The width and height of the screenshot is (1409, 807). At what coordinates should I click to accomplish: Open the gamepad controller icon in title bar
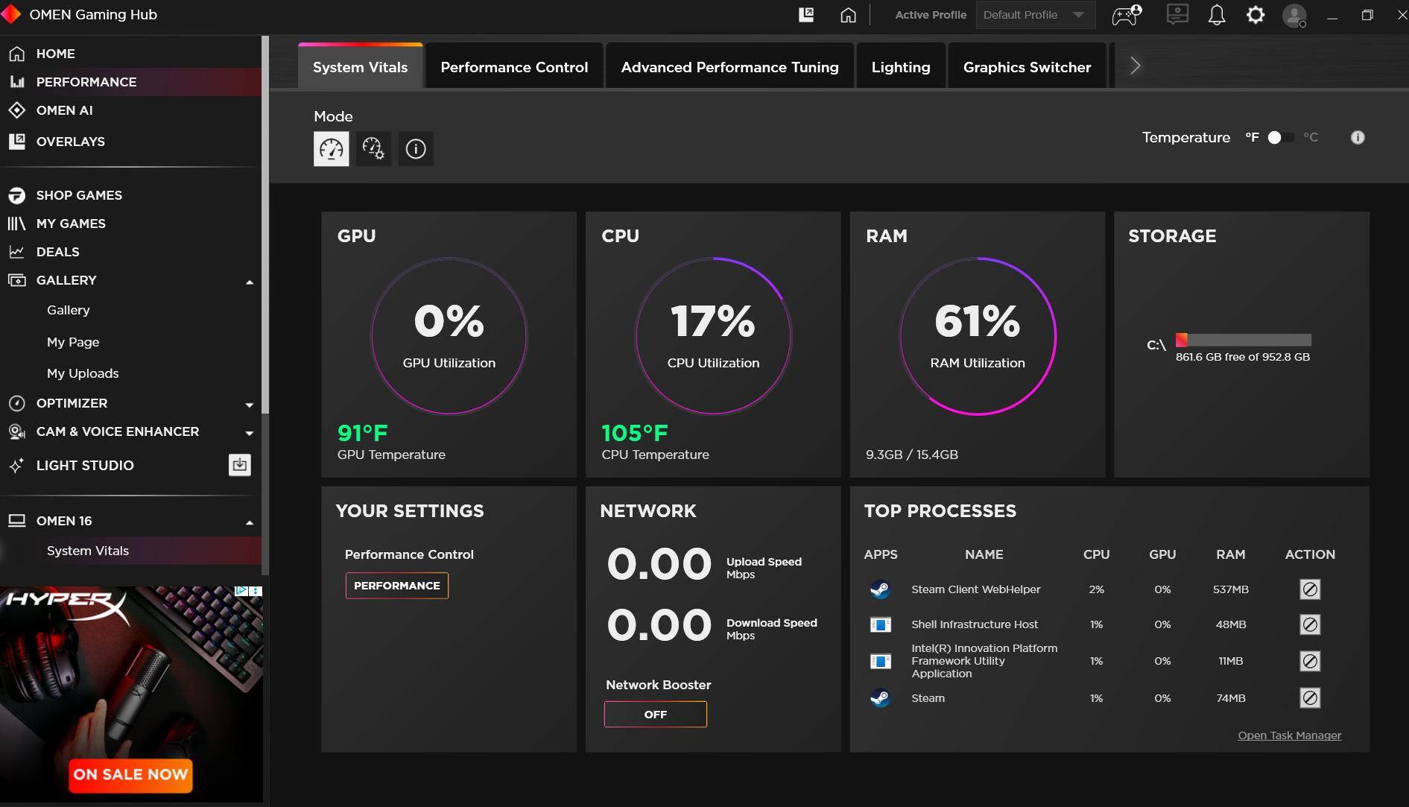tap(1126, 15)
